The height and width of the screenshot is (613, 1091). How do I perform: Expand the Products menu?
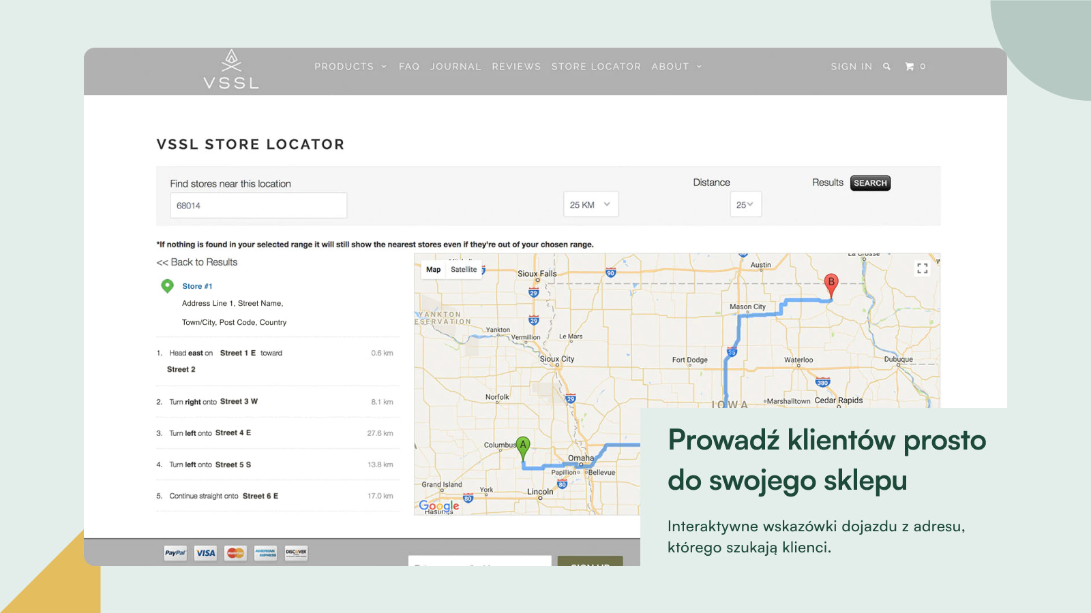pyautogui.click(x=350, y=67)
